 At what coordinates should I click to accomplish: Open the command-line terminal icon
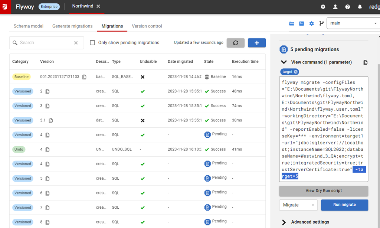tap(302, 23)
